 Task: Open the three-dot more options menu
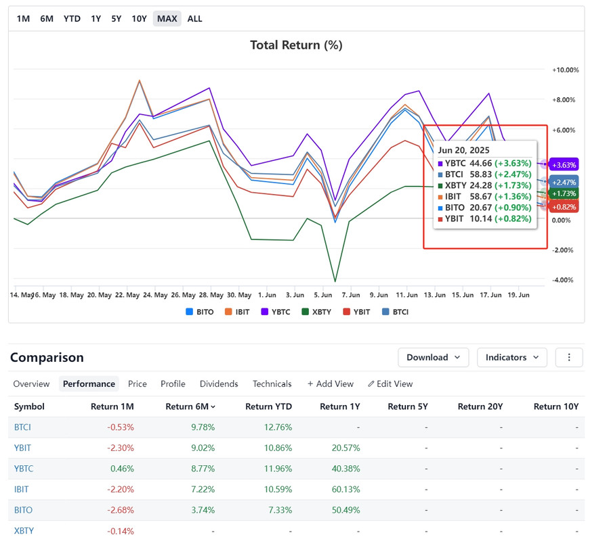point(568,358)
